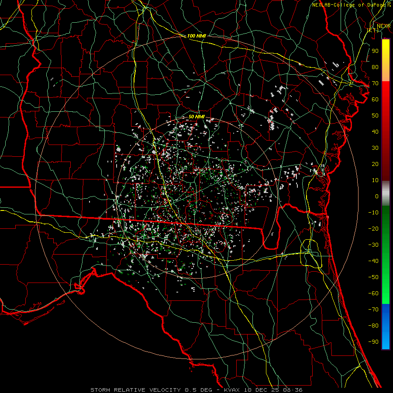This screenshot has height=393, width=393.
Task: Click the positive 50 scale value
Action: coord(375,116)
